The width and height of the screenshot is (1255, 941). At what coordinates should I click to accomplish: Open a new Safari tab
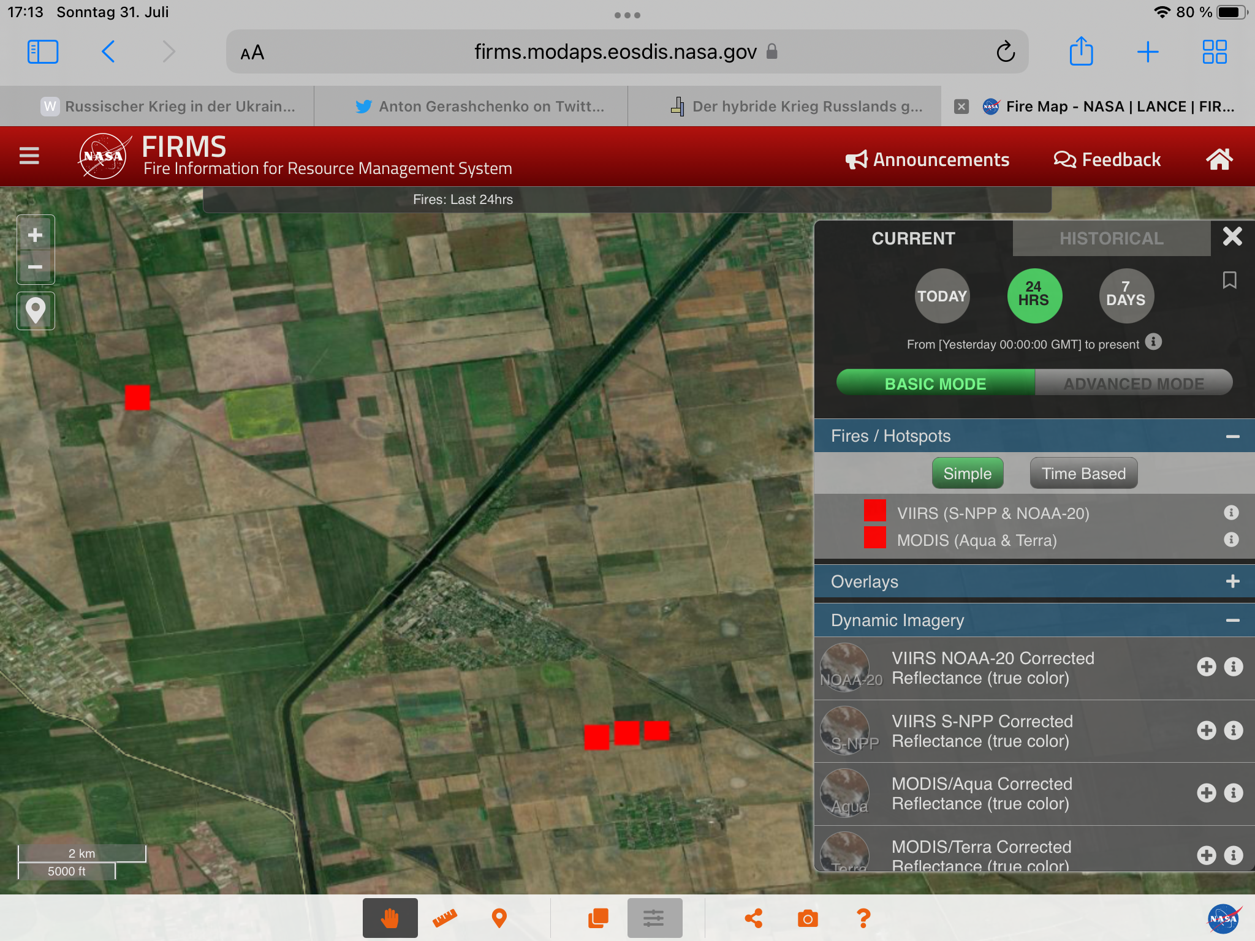[x=1147, y=52]
